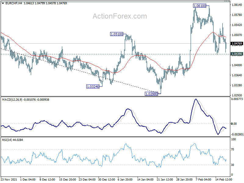Click the 1.02930 price axis value
Viewport: 244px width, 183px height.
tap(237, 95)
